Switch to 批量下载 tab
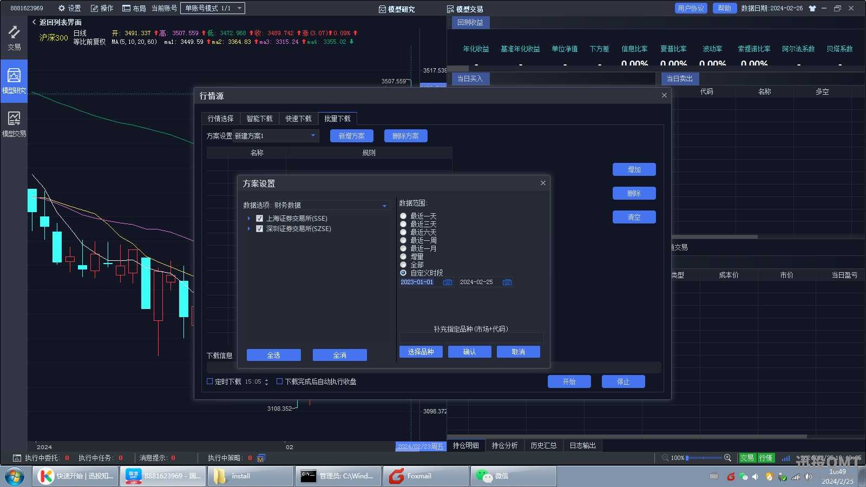This screenshot has width=866, height=487. pyautogui.click(x=337, y=119)
